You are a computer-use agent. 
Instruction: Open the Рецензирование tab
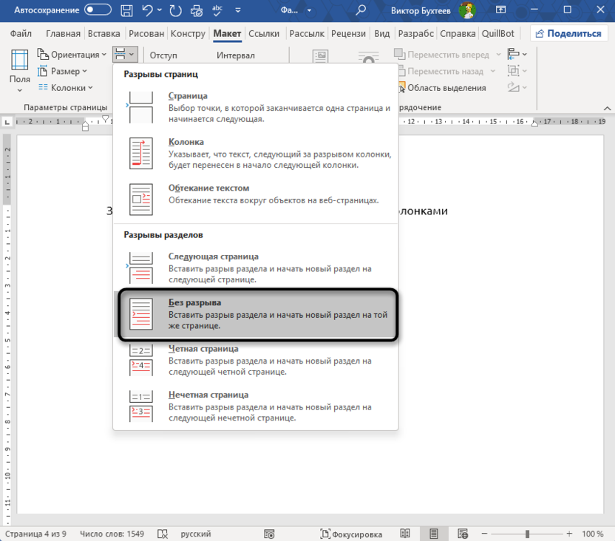[348, 34]
